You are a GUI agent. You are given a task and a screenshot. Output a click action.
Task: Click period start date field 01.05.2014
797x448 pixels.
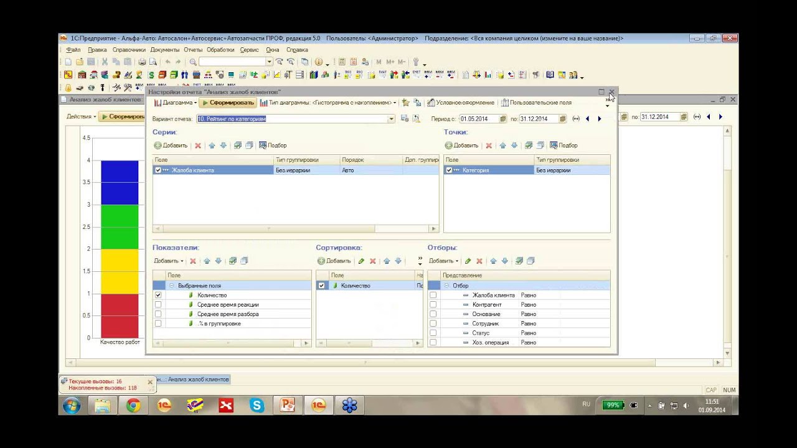[x=478, y=119]
